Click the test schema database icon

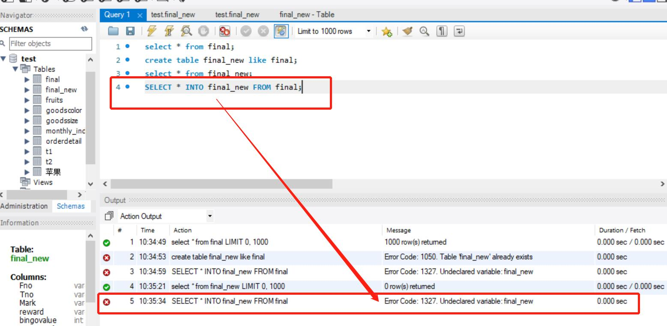point(13,59)
